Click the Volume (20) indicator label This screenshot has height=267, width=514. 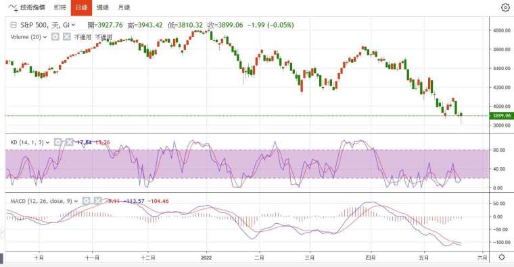pyautogui.click(x=26, y=37)
